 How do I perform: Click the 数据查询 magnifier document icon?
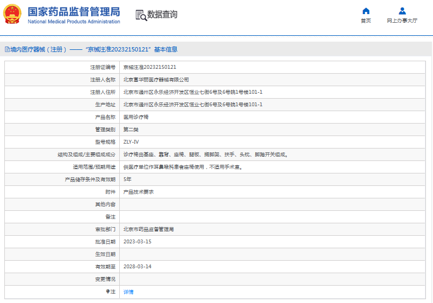[141, 15]
